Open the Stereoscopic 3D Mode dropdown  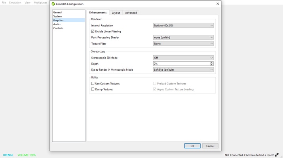tap(183, 58)
